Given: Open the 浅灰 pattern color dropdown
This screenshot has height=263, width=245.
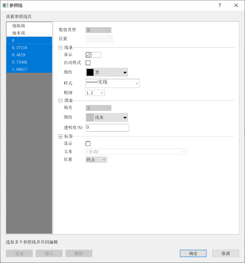Looking at the screenshot, I should [x=107, y=117].
